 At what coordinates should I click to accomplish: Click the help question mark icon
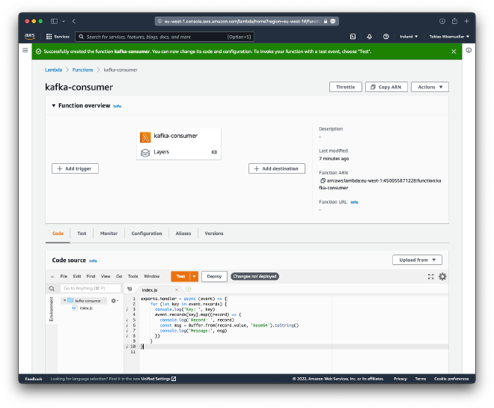[x=385, y=36]
